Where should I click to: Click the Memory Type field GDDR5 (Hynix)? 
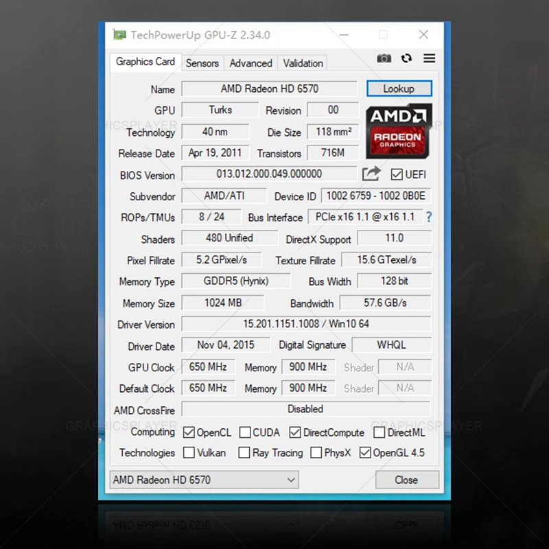click(x=236, y=281)
